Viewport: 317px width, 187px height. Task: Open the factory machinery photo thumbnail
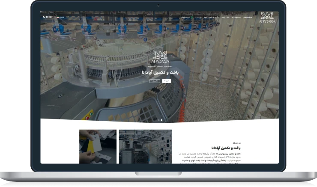[146, 146]
